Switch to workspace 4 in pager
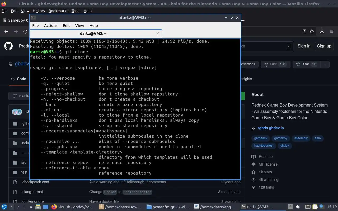Screen dimensions: 338x211 click(31, 207)
